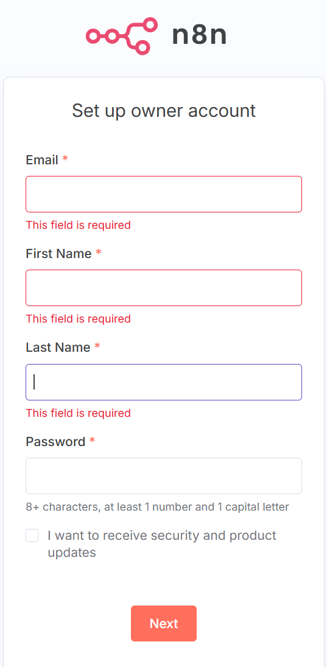This screenshot has height=667, width=327.
Task: Click the pink n8n workflow logo icon
Action: (122, 36)
